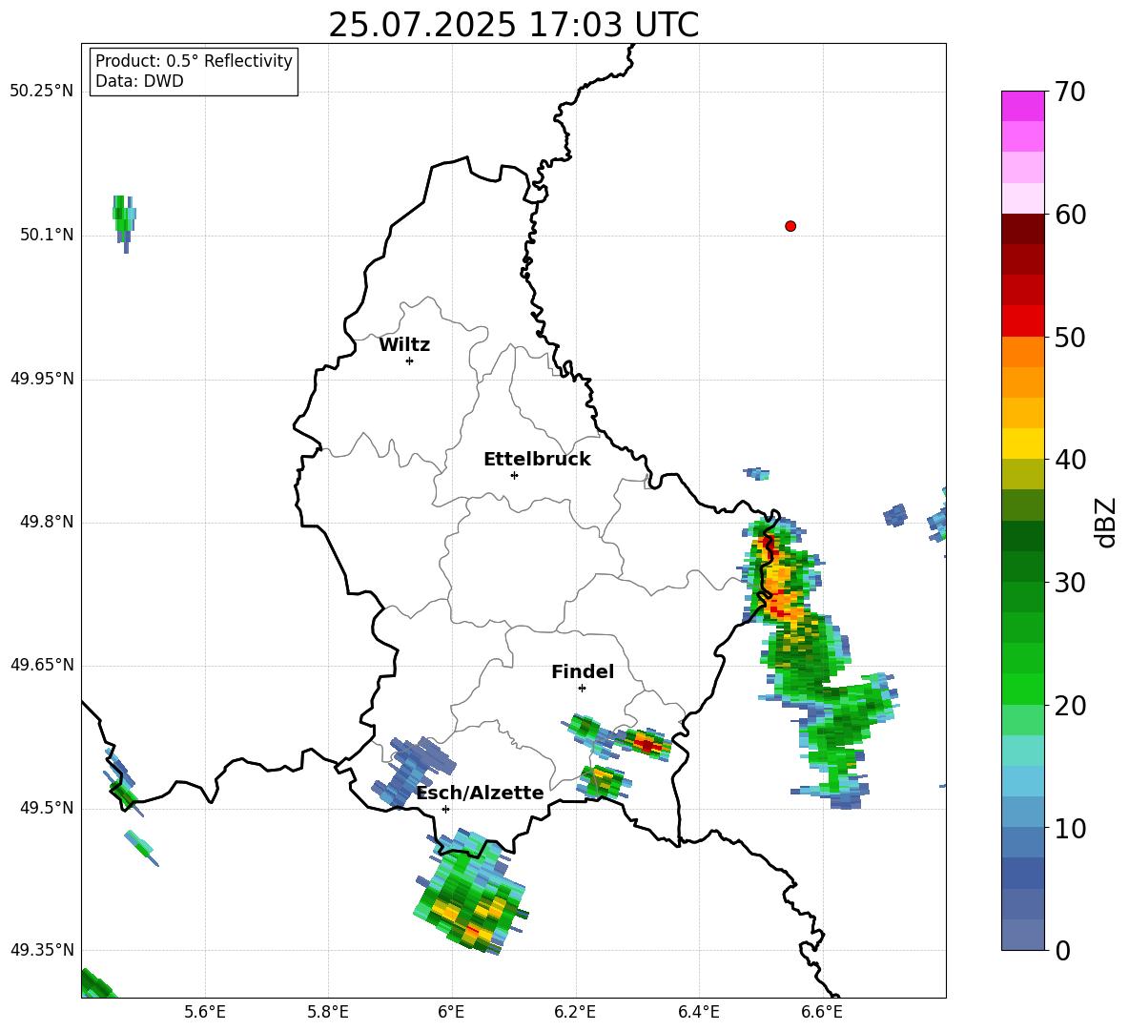Click the 'Data: DWD' text
This screenshot has height=1031, width=1129.
[x=139, y=81]
